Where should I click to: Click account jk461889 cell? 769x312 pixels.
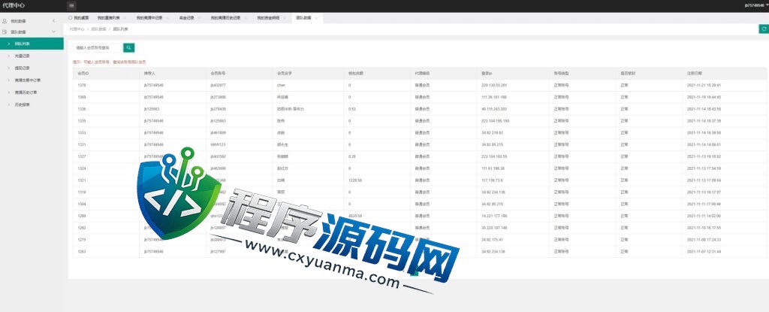pos(219,132)
